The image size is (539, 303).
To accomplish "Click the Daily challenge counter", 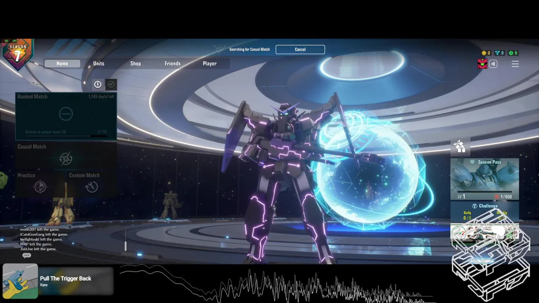I will point(467,215).
